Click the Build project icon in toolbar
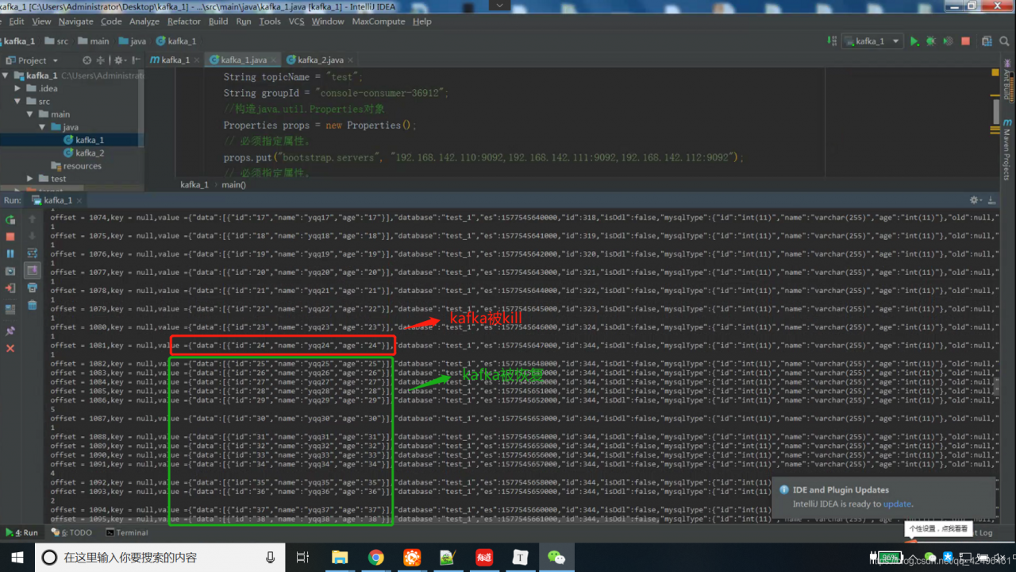This screenshot has height=572, width=1016. 832,41
